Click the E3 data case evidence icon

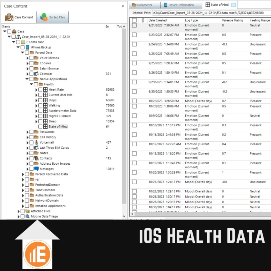tap(23, 42)
